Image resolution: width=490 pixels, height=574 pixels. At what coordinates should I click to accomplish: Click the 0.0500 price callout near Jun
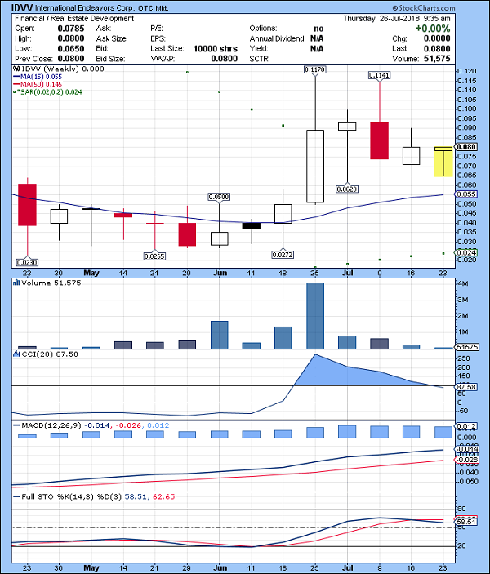pos(219,197)
